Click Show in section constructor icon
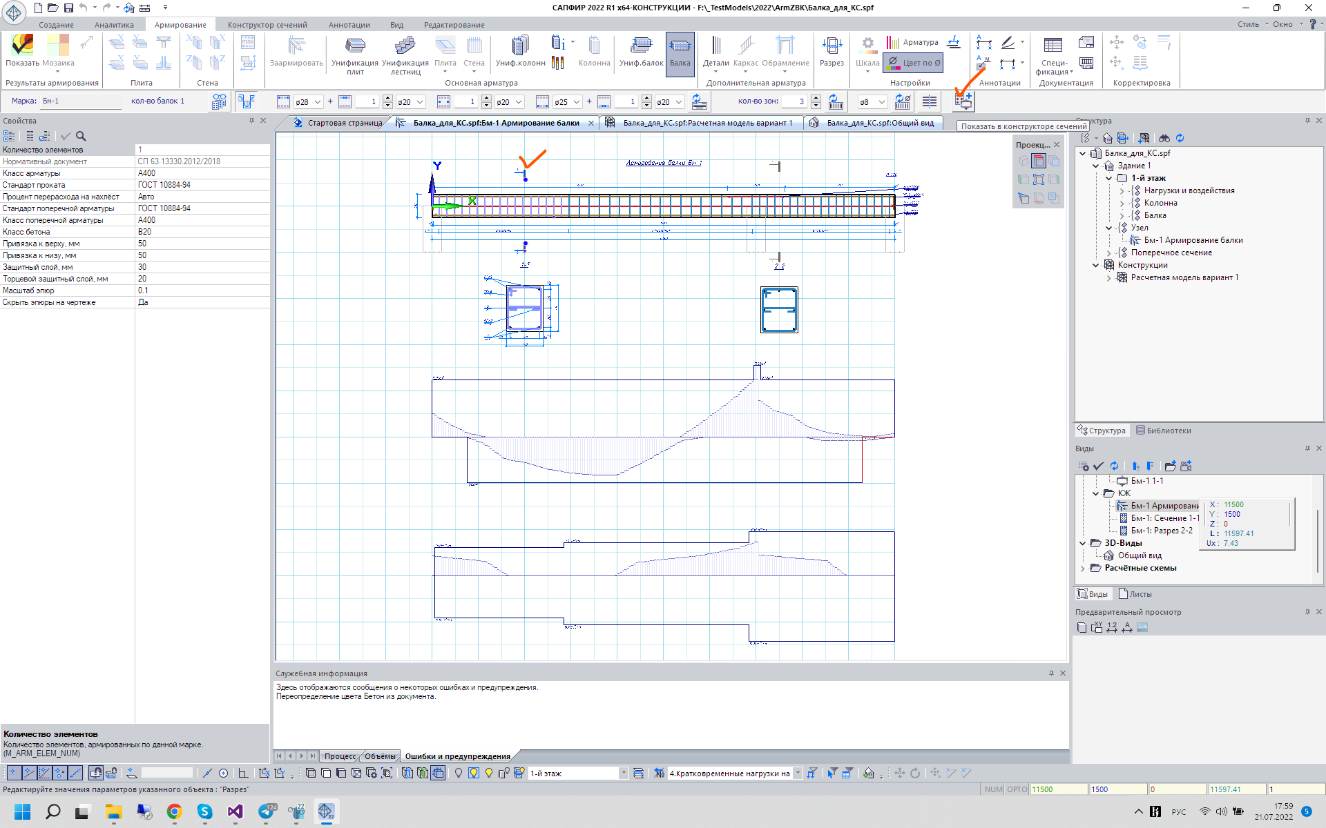Viewport: 1326px width, 828px height. point(963,102)
